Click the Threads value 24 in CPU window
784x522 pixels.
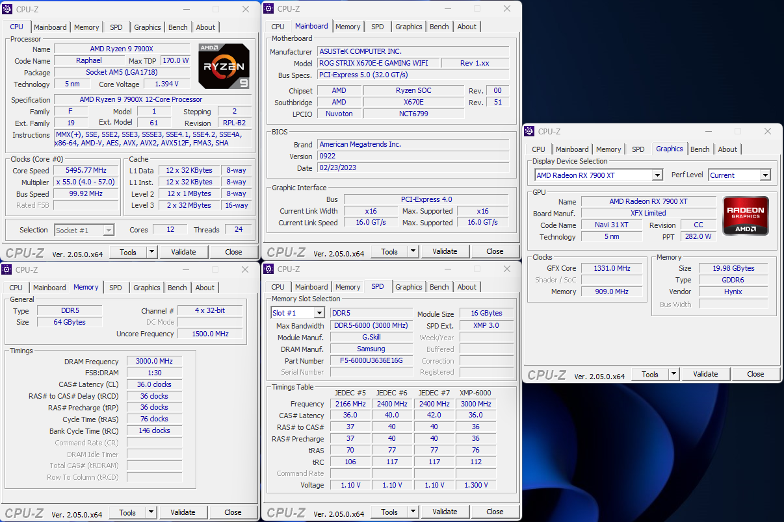pos(239,229)
